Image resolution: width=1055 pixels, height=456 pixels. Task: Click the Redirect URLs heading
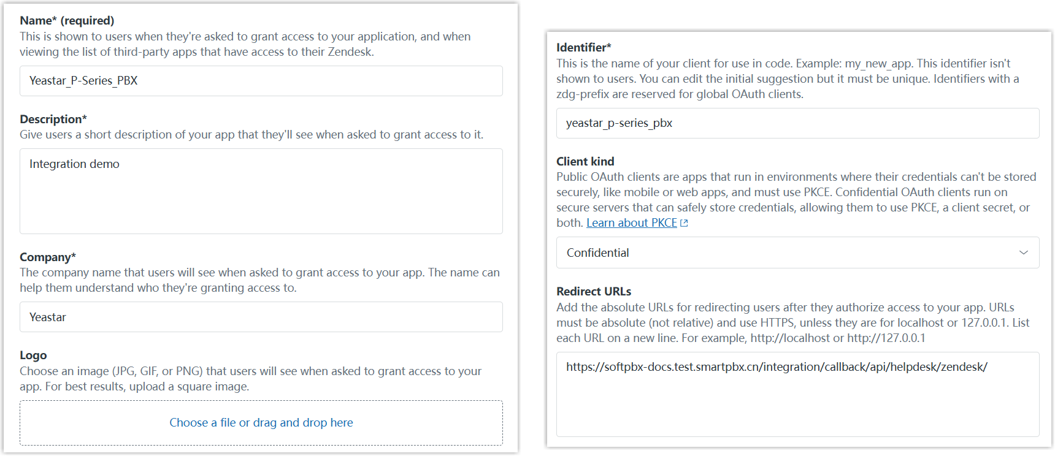click(593, 291)
